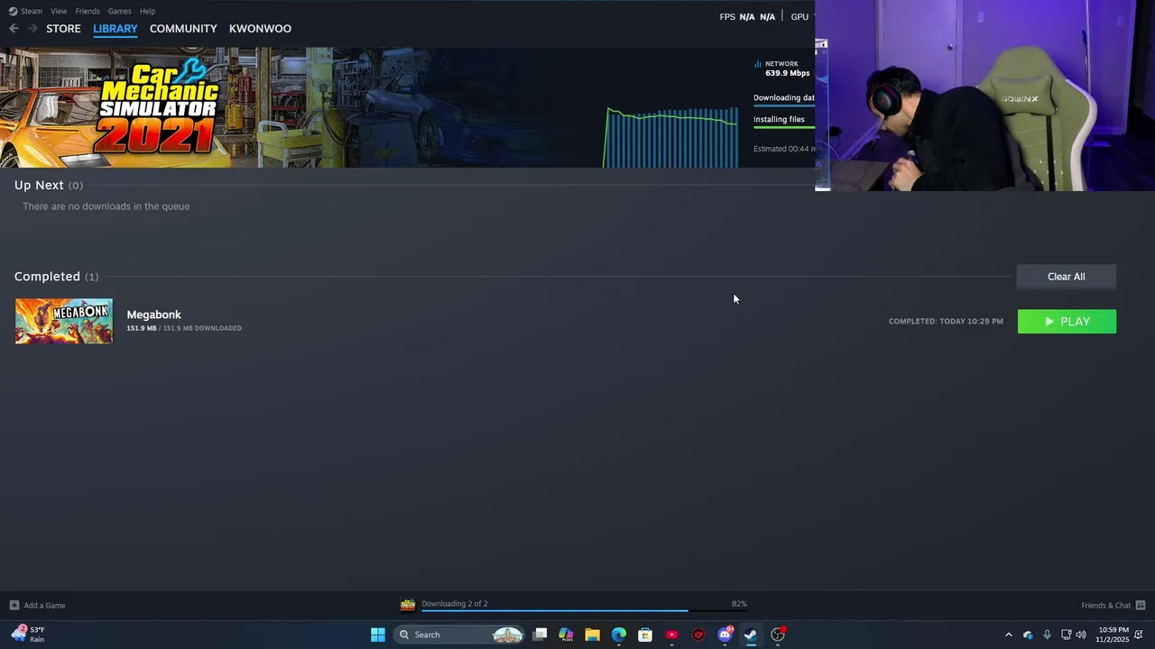Open the notification bell icon

click(x=1139, y=635)
